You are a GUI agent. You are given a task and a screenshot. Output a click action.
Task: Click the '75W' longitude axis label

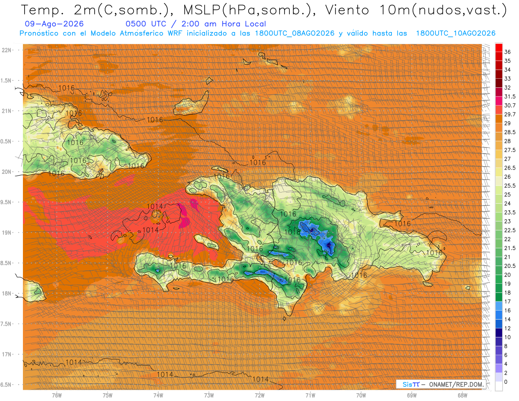tap(108, 395)
